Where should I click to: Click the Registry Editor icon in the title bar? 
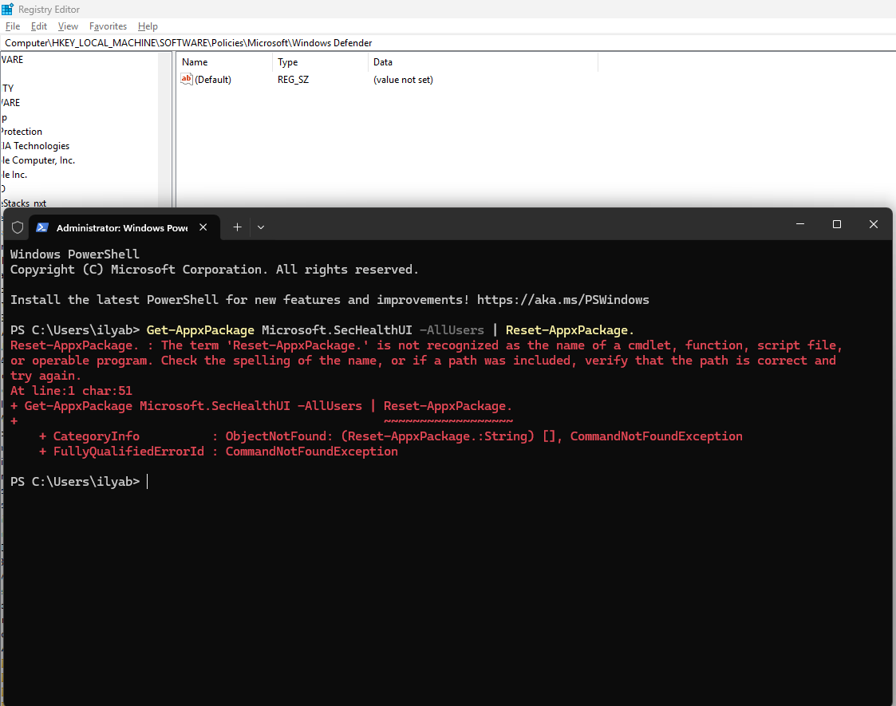coord(9,9)
